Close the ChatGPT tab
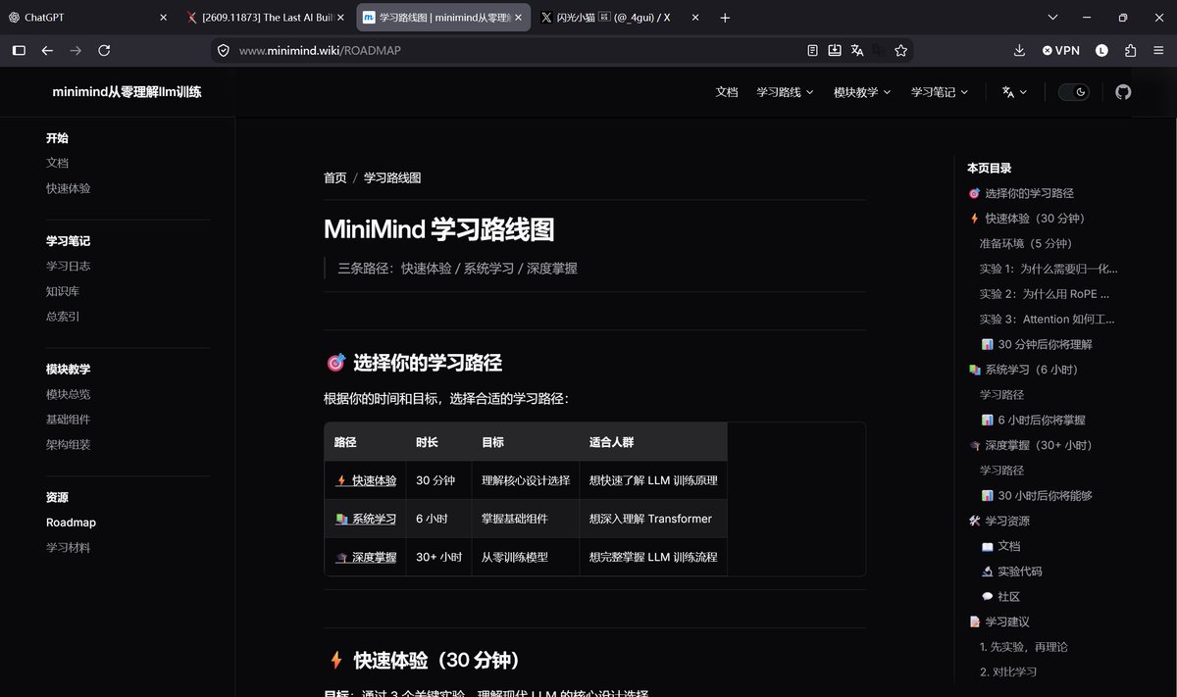 click(x=163, y=18)
